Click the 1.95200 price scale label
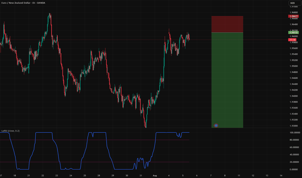The image size is (302, 178). click(x=294, y=60)
